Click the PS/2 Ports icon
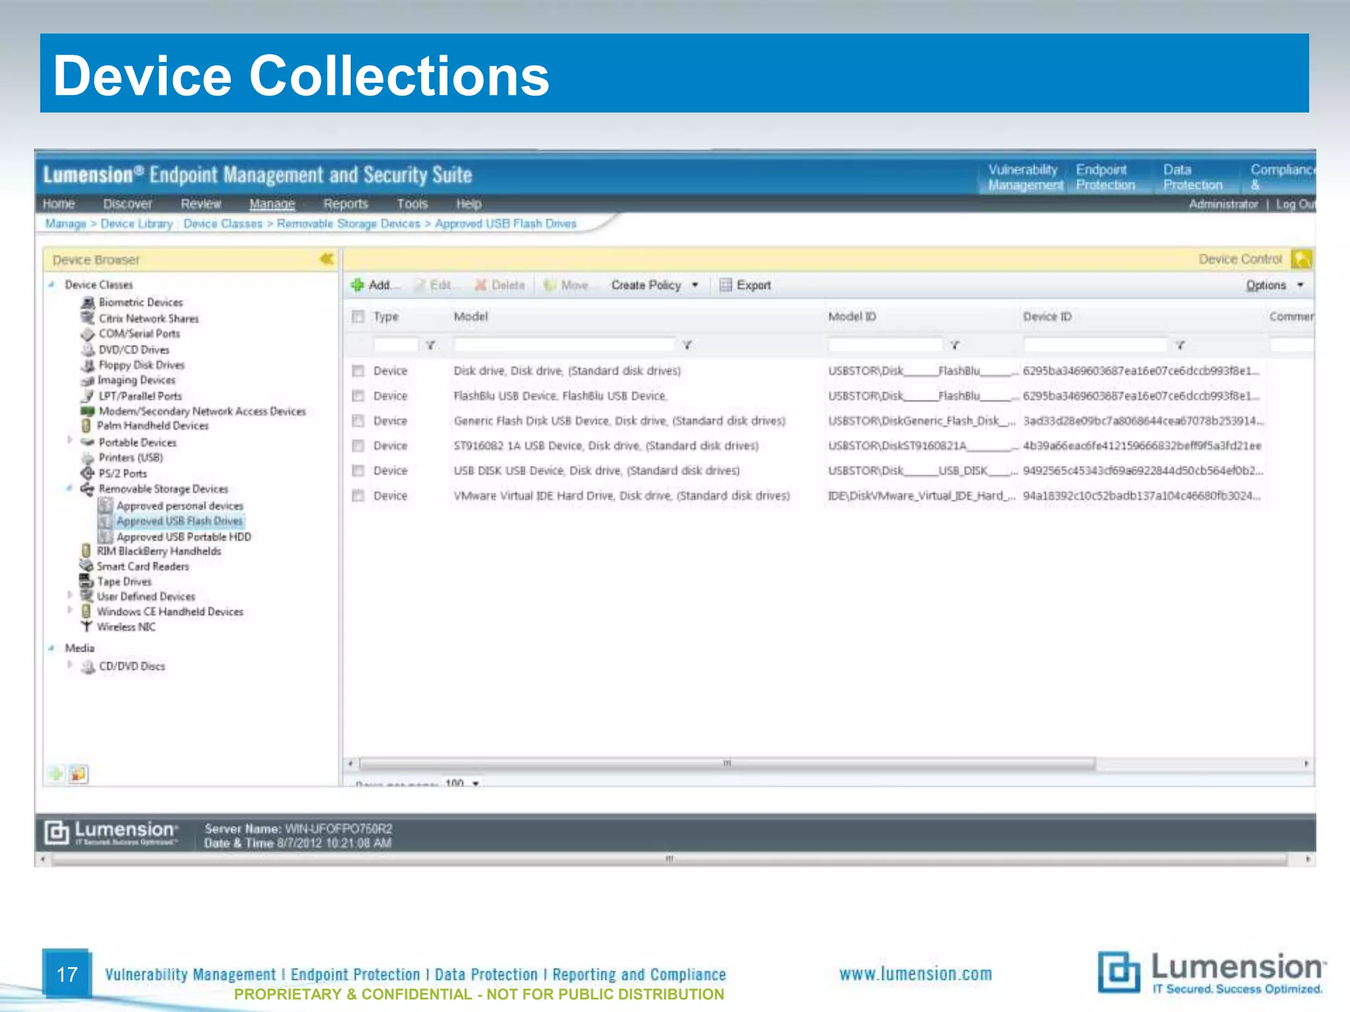Image resolution: width=1350 pixels, height=1012 pixels. pos(88,473)
